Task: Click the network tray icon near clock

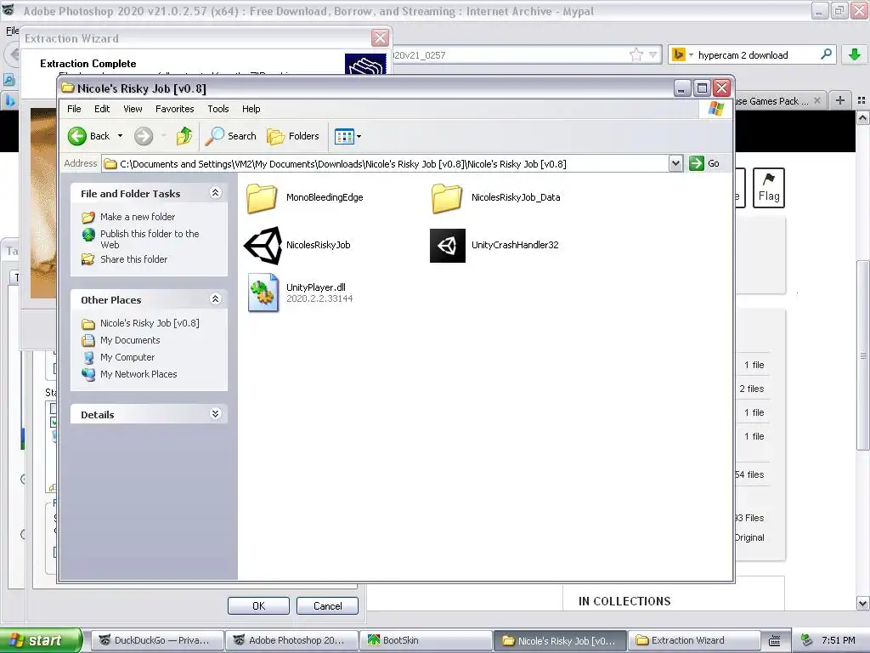Action: pyautogui.click(x=807, y=640)
